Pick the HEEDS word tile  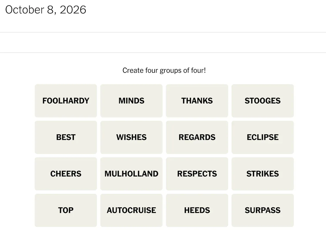click(x=197, y=210)
